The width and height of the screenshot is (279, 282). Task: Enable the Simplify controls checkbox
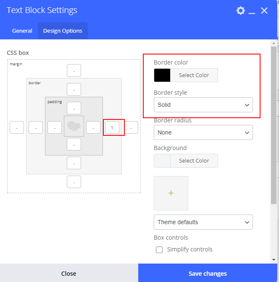tap(159, 250)
